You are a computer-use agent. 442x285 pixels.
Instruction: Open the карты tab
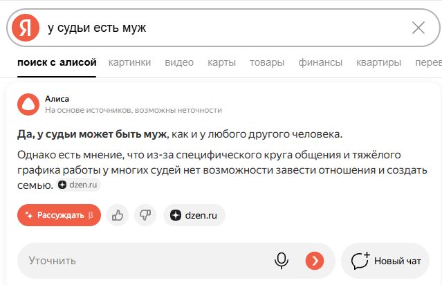(221, 63)
